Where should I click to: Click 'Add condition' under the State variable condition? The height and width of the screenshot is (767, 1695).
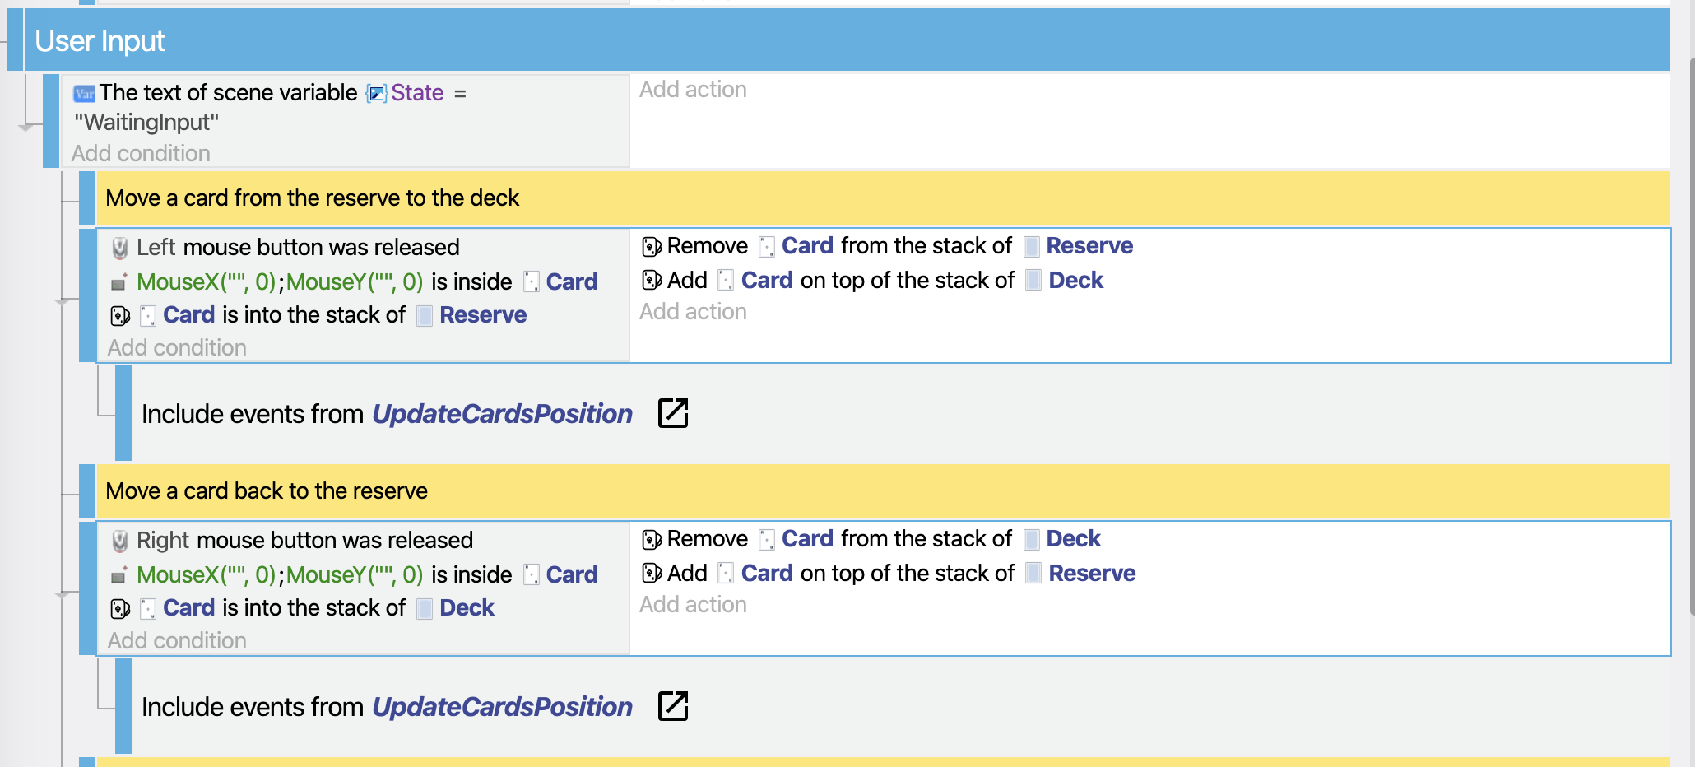(140, 153)
